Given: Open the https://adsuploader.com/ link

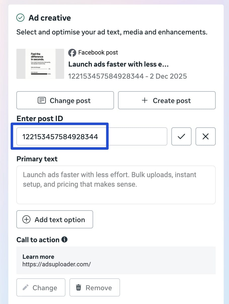Looking at the screenshot, I should pyautogui.click(x=57, y=264).
